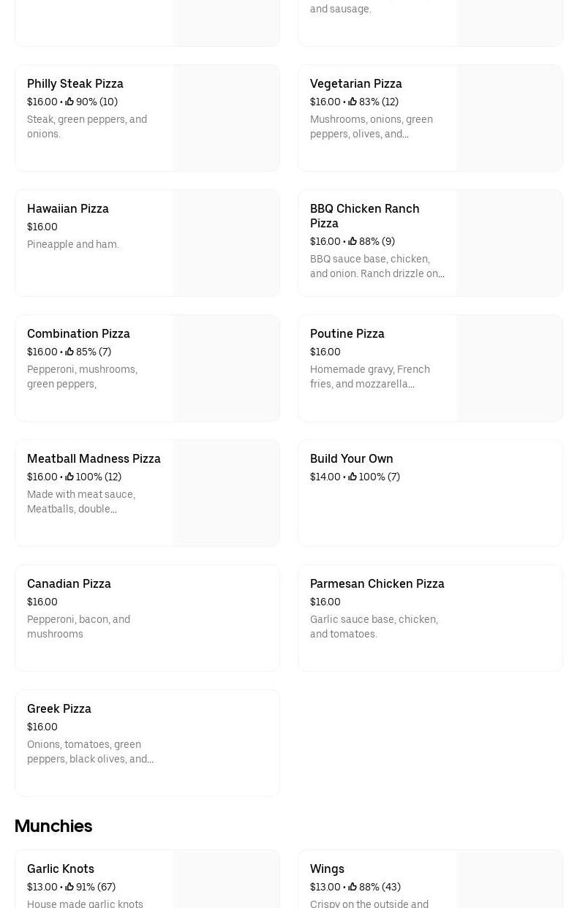Click the Philly Steak Pizza image placeholder
Viewport: 588px width, 908px height.
227,118
